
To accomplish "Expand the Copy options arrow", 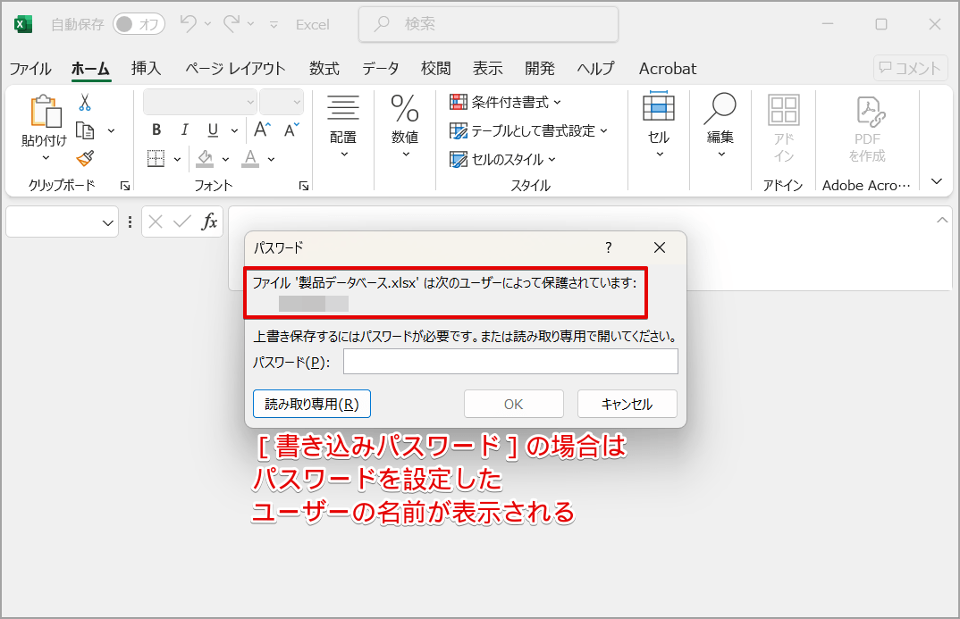I will click(x=112, y=131).
